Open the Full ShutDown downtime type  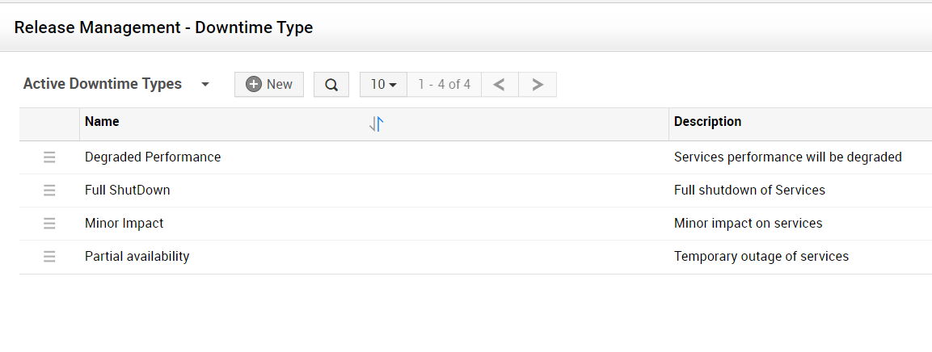pyautogui.click(x=128, y=191)
